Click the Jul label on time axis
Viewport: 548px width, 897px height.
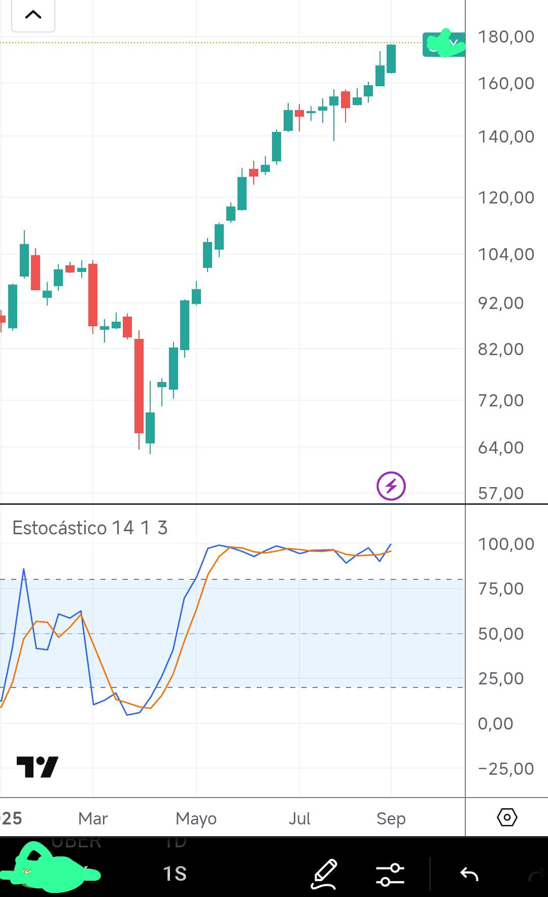299,818
